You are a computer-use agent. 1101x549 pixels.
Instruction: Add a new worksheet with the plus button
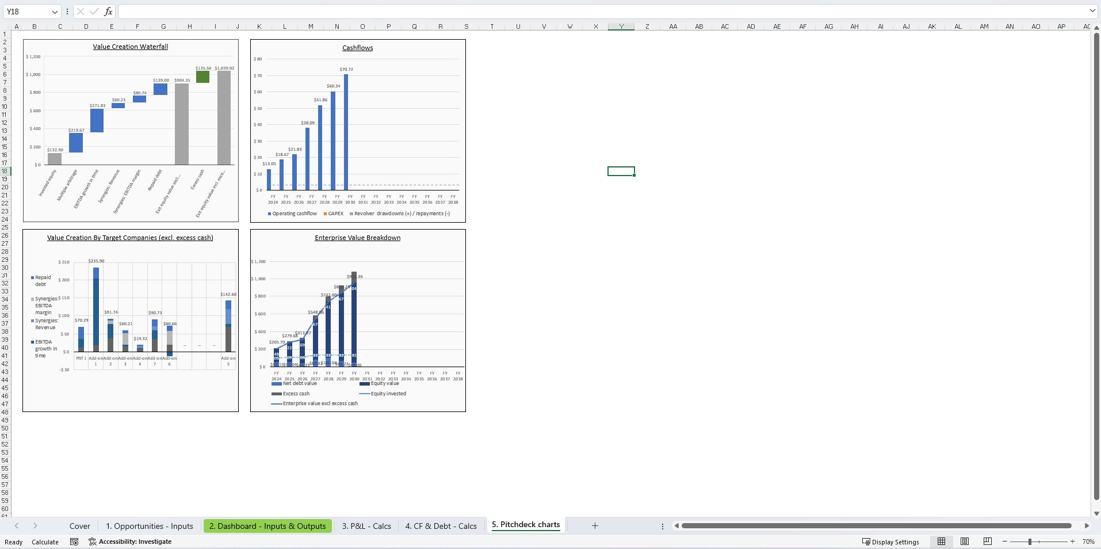point(594,525)
